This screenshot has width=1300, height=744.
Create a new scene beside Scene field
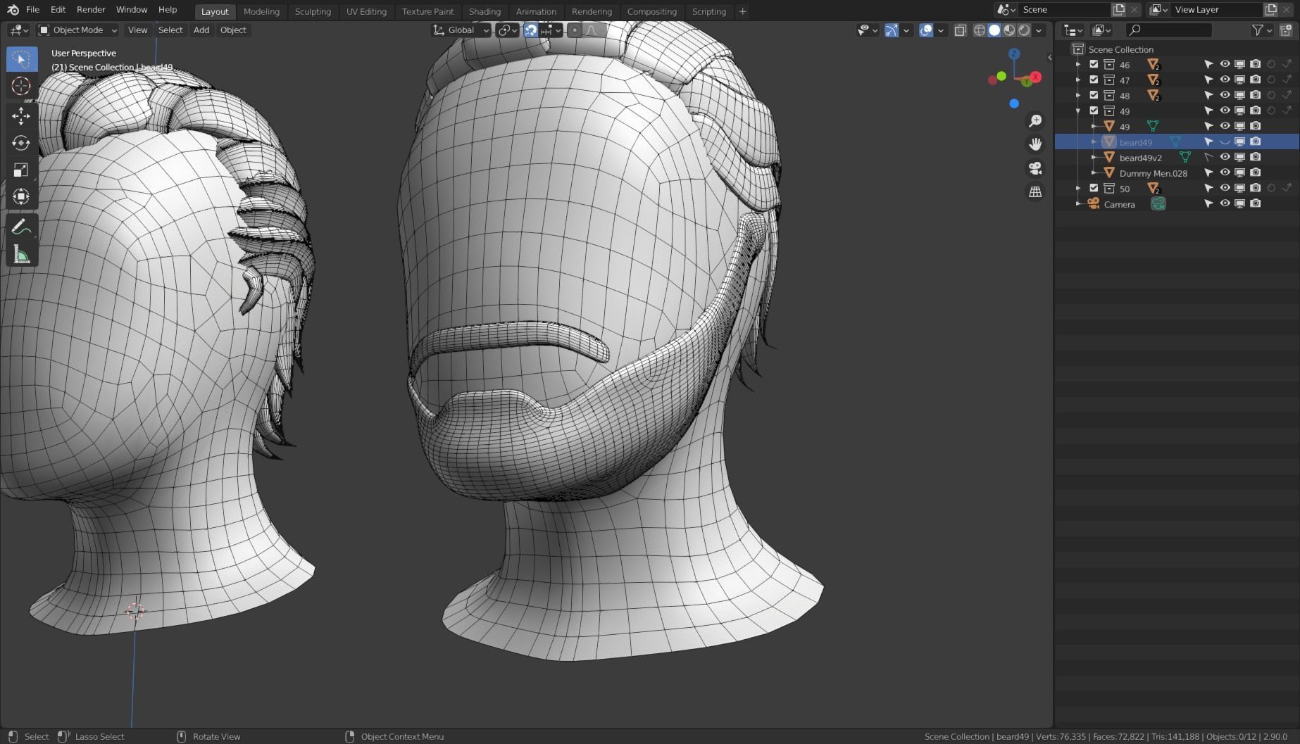[1118, 10]
